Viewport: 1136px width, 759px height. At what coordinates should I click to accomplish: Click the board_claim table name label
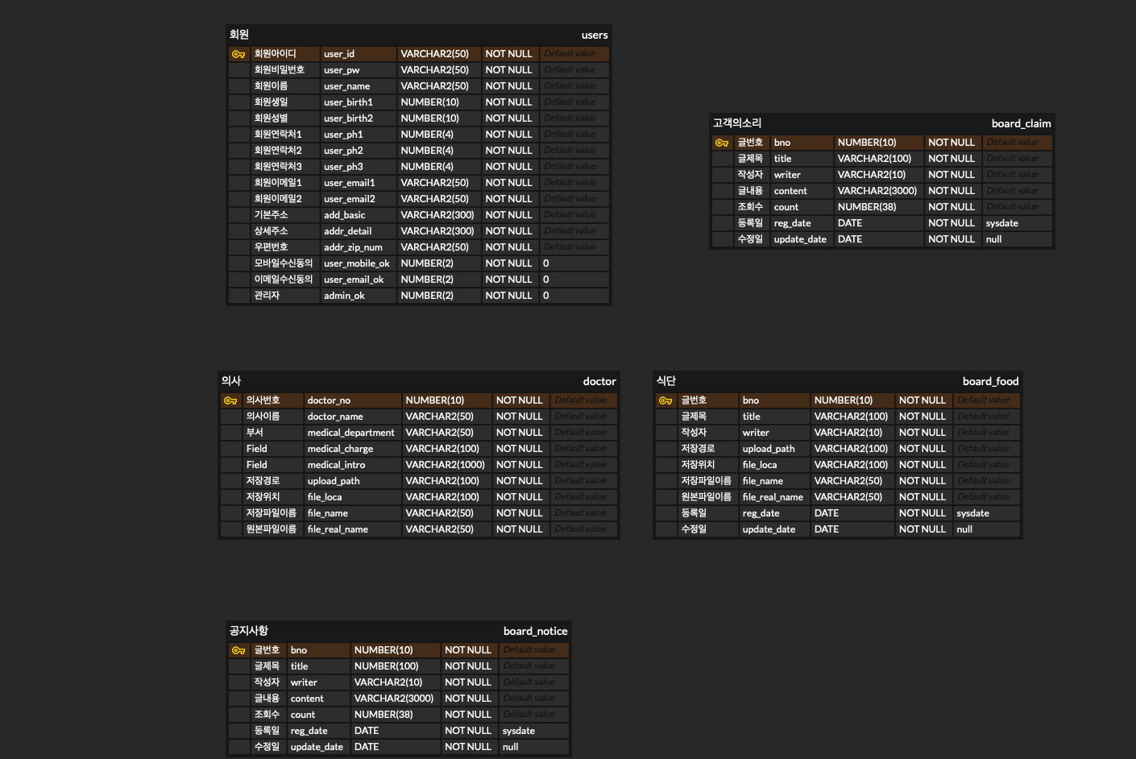pos(1022,123)
